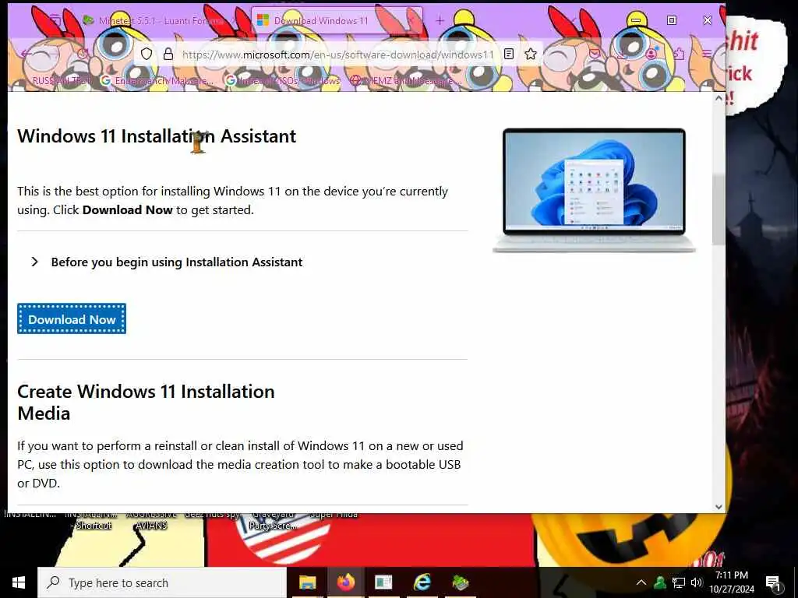
Task: Focus the microsoft.com URL address bar
Action: (x=338, y=55)
